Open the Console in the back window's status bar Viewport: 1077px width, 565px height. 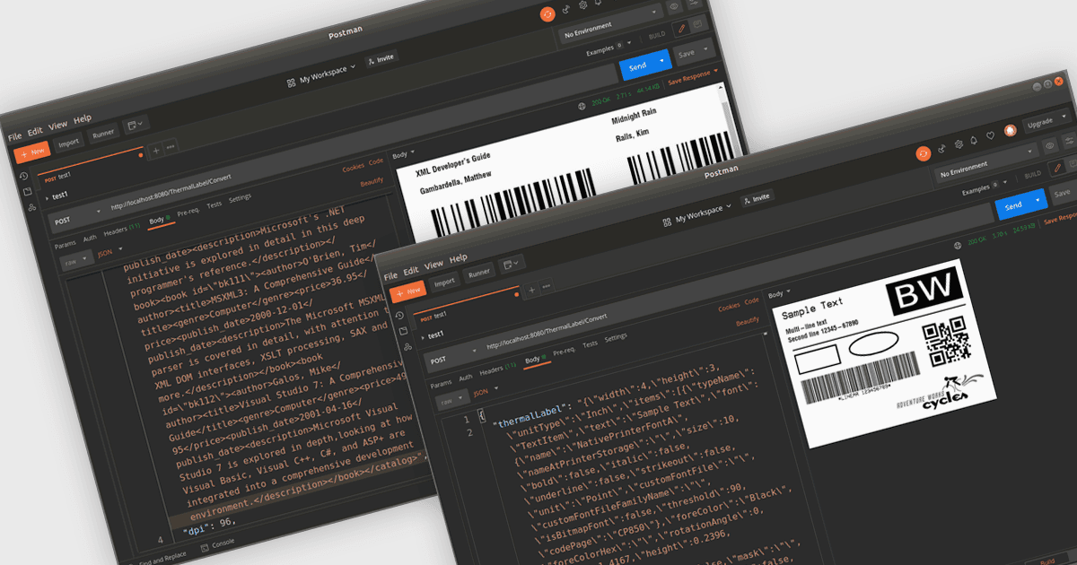(215, 543)
